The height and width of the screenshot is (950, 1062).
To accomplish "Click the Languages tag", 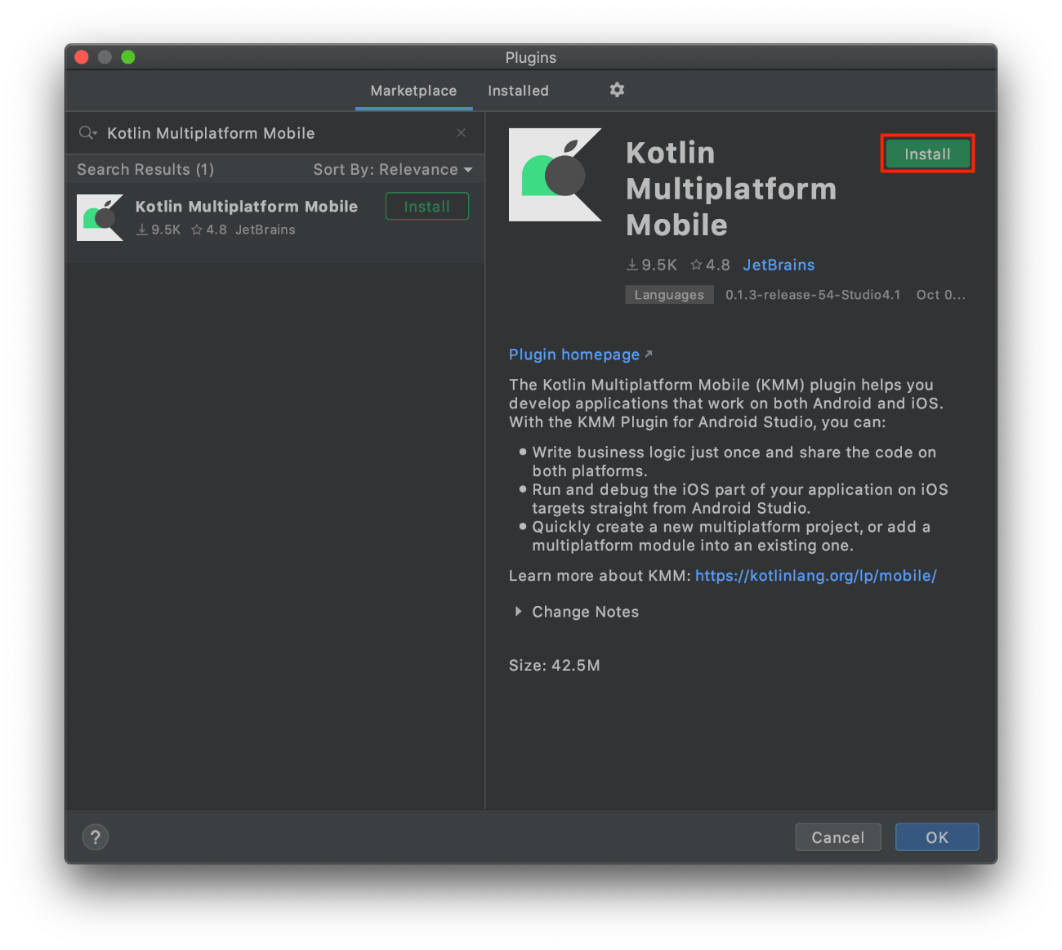I will coord(669,295).
